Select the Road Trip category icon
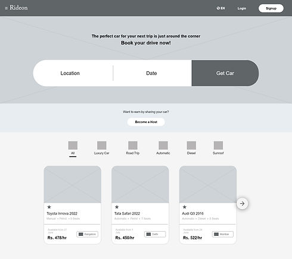 click(x=133, y=146)
